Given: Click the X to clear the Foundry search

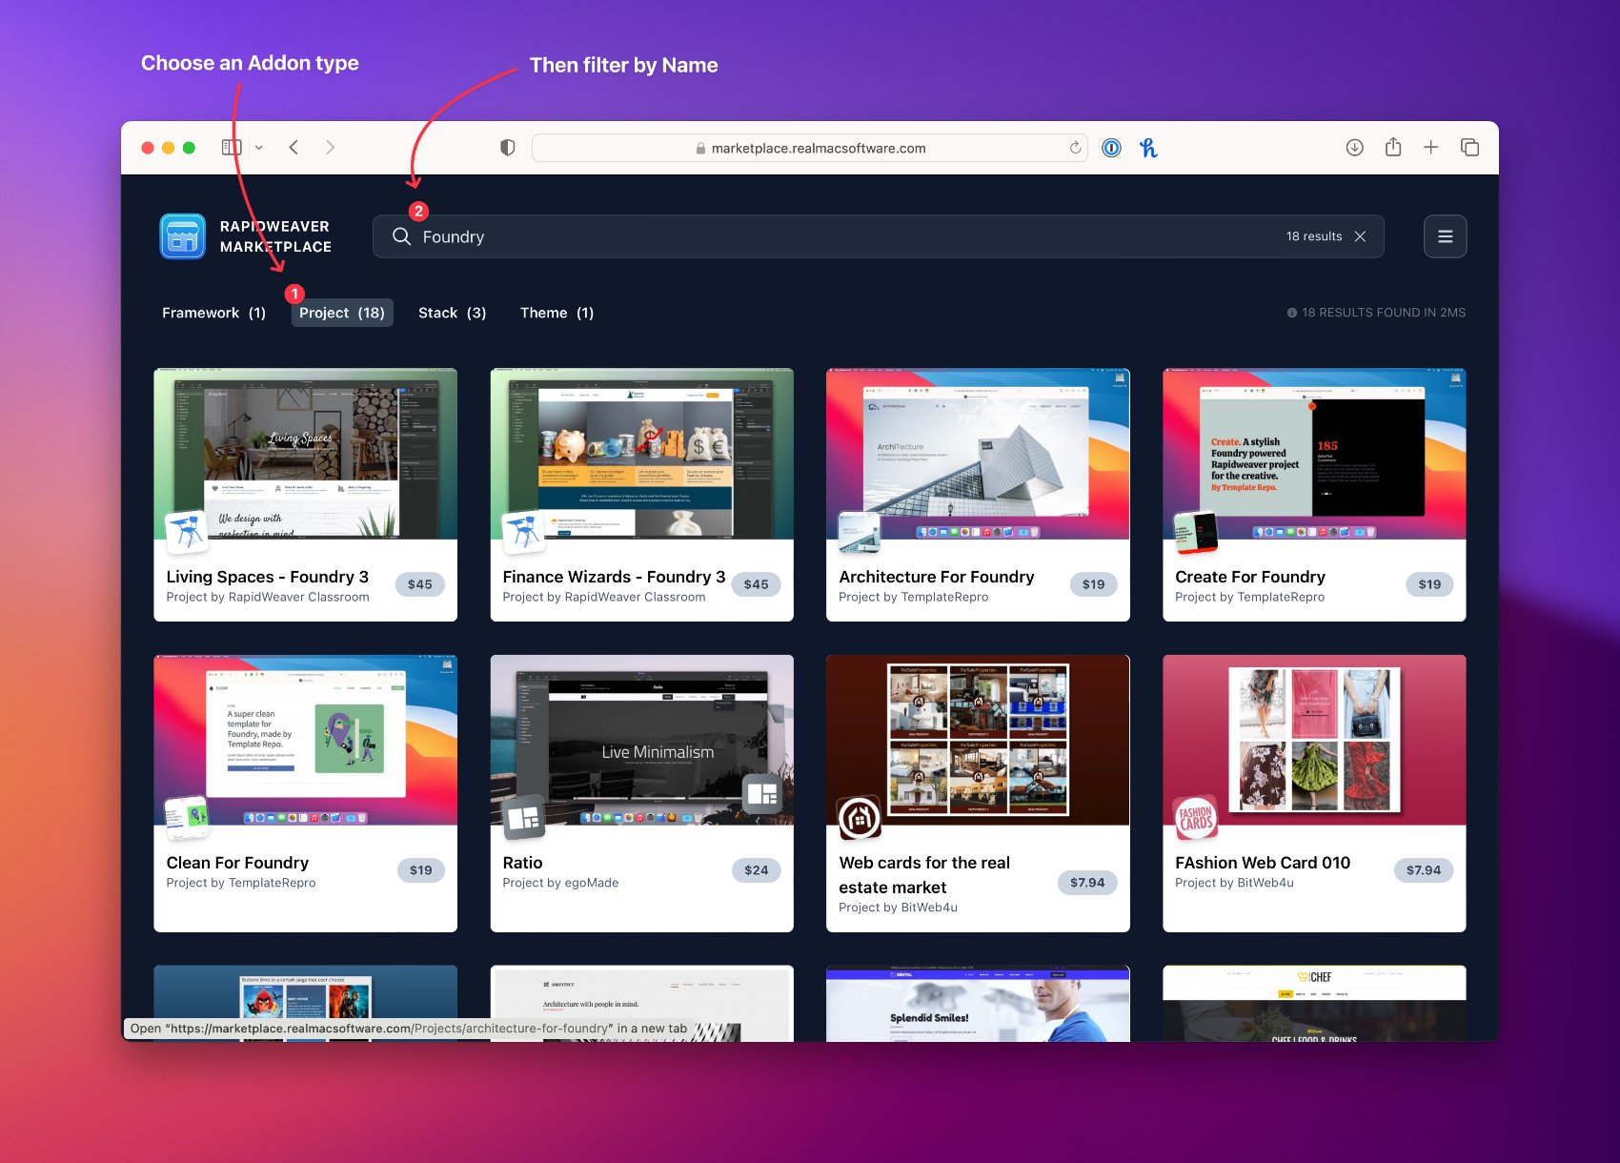Looking at the screenshot, I should (x=1361, y=236).
